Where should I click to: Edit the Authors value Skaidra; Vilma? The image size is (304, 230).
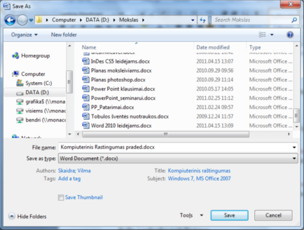pos(74,171)
